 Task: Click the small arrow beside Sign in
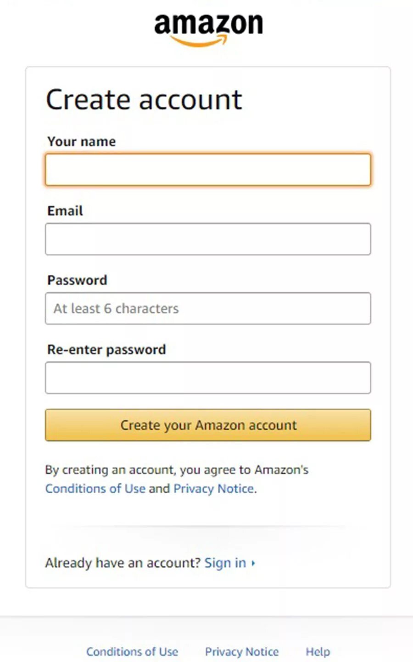pyautogui.click(x=253, y=563)
